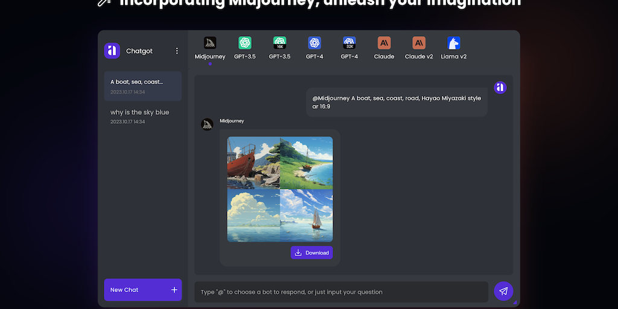Download the generated Midjourney image
The width and height of the screenshot is (618, 309).
[311, 253]
